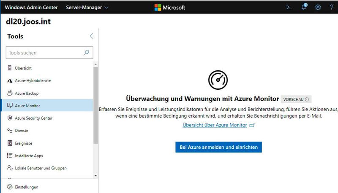Click Bei Azure anmelden und einrichten

coord(218,147)
